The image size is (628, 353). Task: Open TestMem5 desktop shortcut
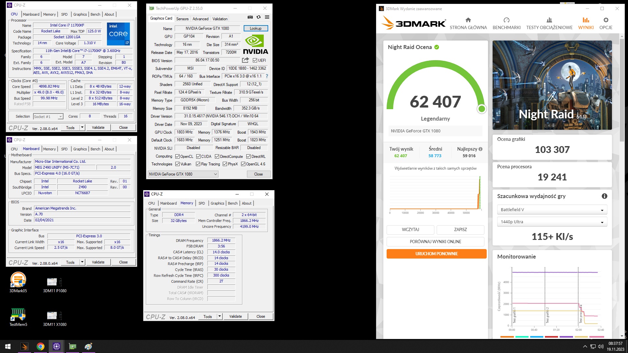18,317
